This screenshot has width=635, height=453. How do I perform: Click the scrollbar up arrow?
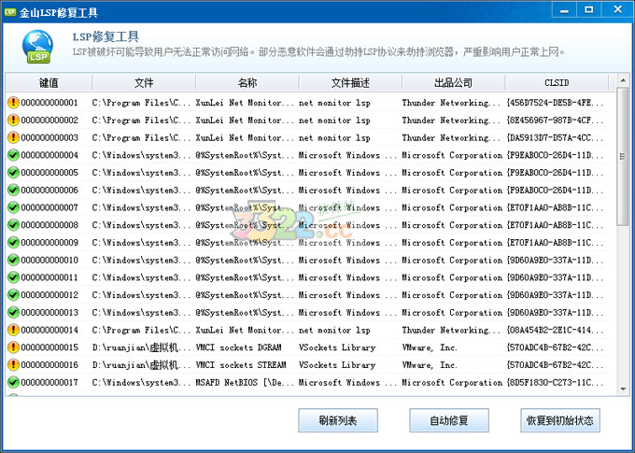[x=623, y=81]
